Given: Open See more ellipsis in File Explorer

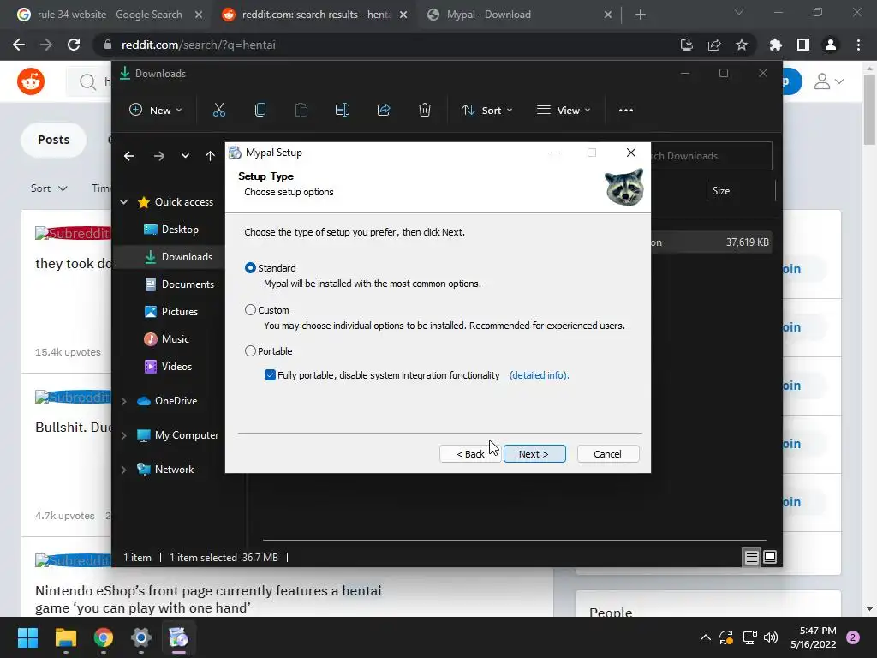Looking at the screenshot, I should tap(626, 111).
